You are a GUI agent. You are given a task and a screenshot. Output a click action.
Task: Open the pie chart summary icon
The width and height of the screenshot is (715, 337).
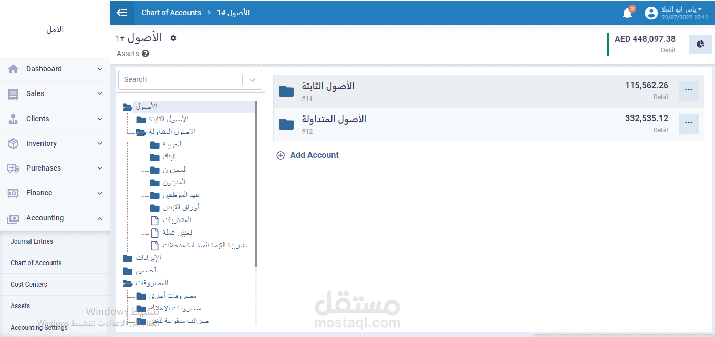coord(700,44)
